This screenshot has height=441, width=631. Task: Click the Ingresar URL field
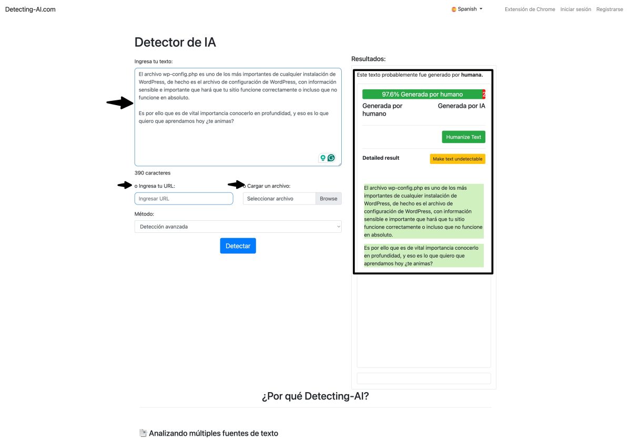coord(184,198)
